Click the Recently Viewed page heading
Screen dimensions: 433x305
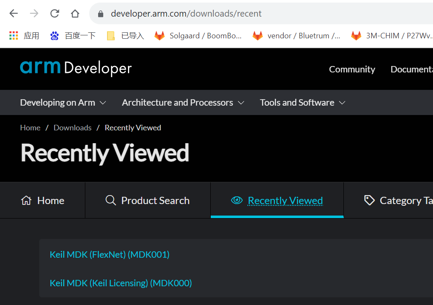pyautogui.click(x=105, y=153)
